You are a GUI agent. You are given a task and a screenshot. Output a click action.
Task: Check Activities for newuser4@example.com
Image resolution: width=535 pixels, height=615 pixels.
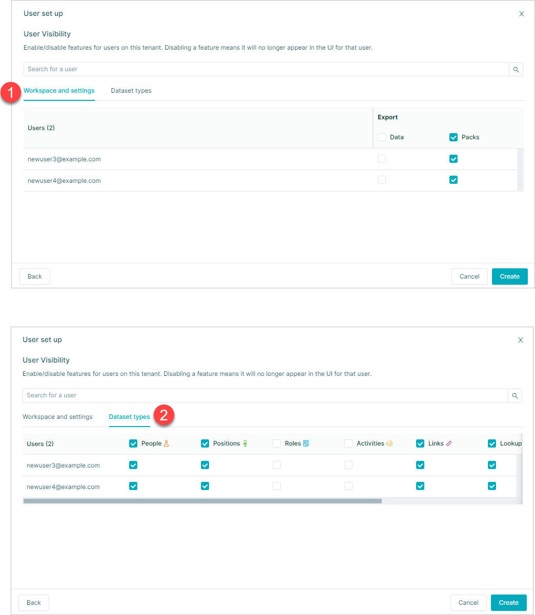(x=348, y=486)
